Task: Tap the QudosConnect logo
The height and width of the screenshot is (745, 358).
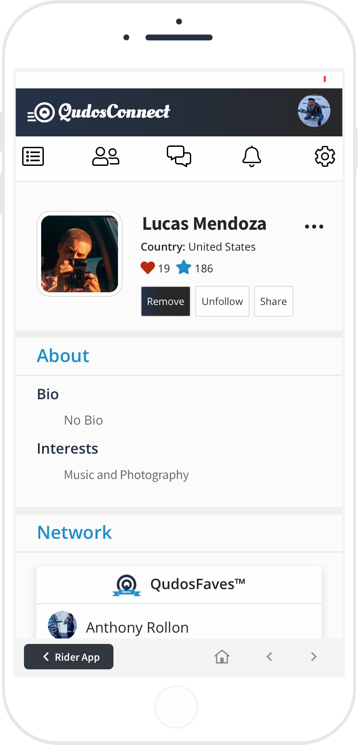Action: coord(99,112)
